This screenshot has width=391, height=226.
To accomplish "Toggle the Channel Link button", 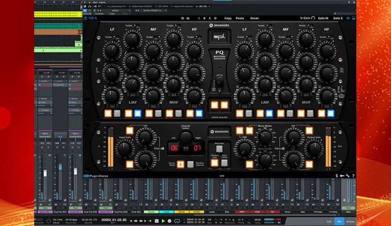I will click(x=215, y=163).
